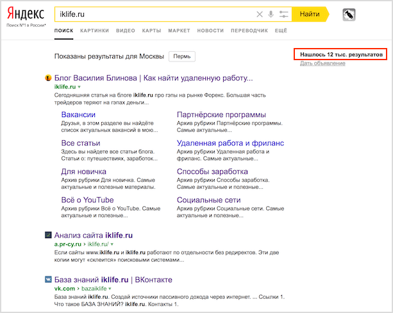Screen dimensions: 393x313
Task: Open the Ещё menu
Action: coord(281,31)
